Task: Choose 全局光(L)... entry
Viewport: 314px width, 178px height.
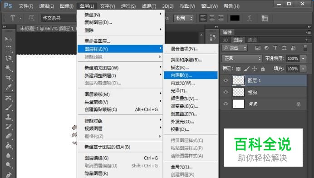Action: (x=191, y=167)
